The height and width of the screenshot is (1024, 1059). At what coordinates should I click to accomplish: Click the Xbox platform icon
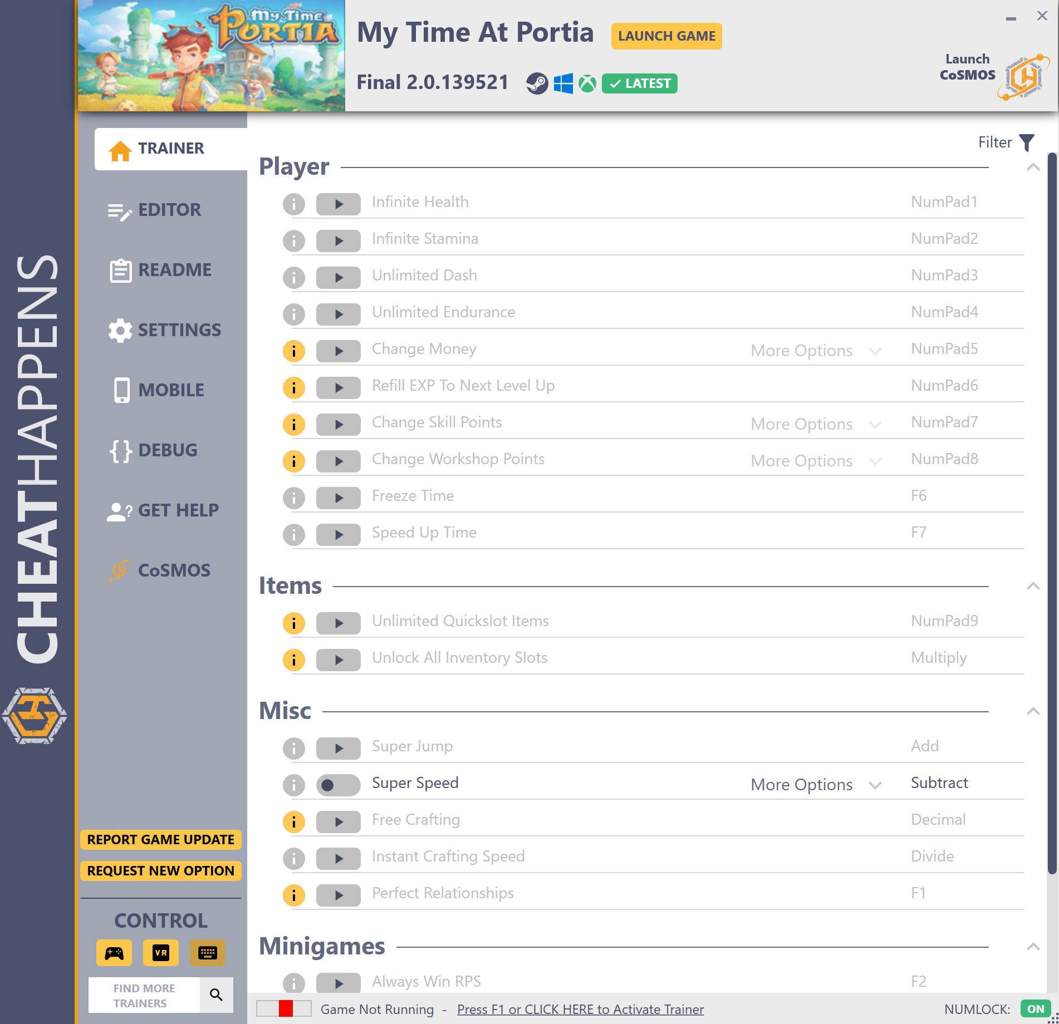pyautogui.click(x=587, y=83)
